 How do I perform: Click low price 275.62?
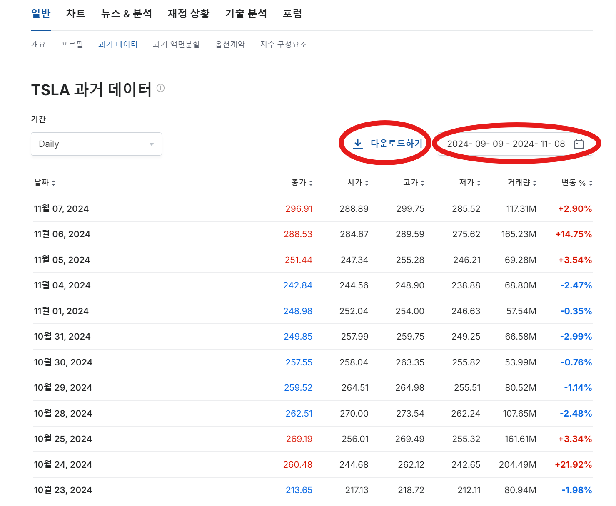point(466,234)
